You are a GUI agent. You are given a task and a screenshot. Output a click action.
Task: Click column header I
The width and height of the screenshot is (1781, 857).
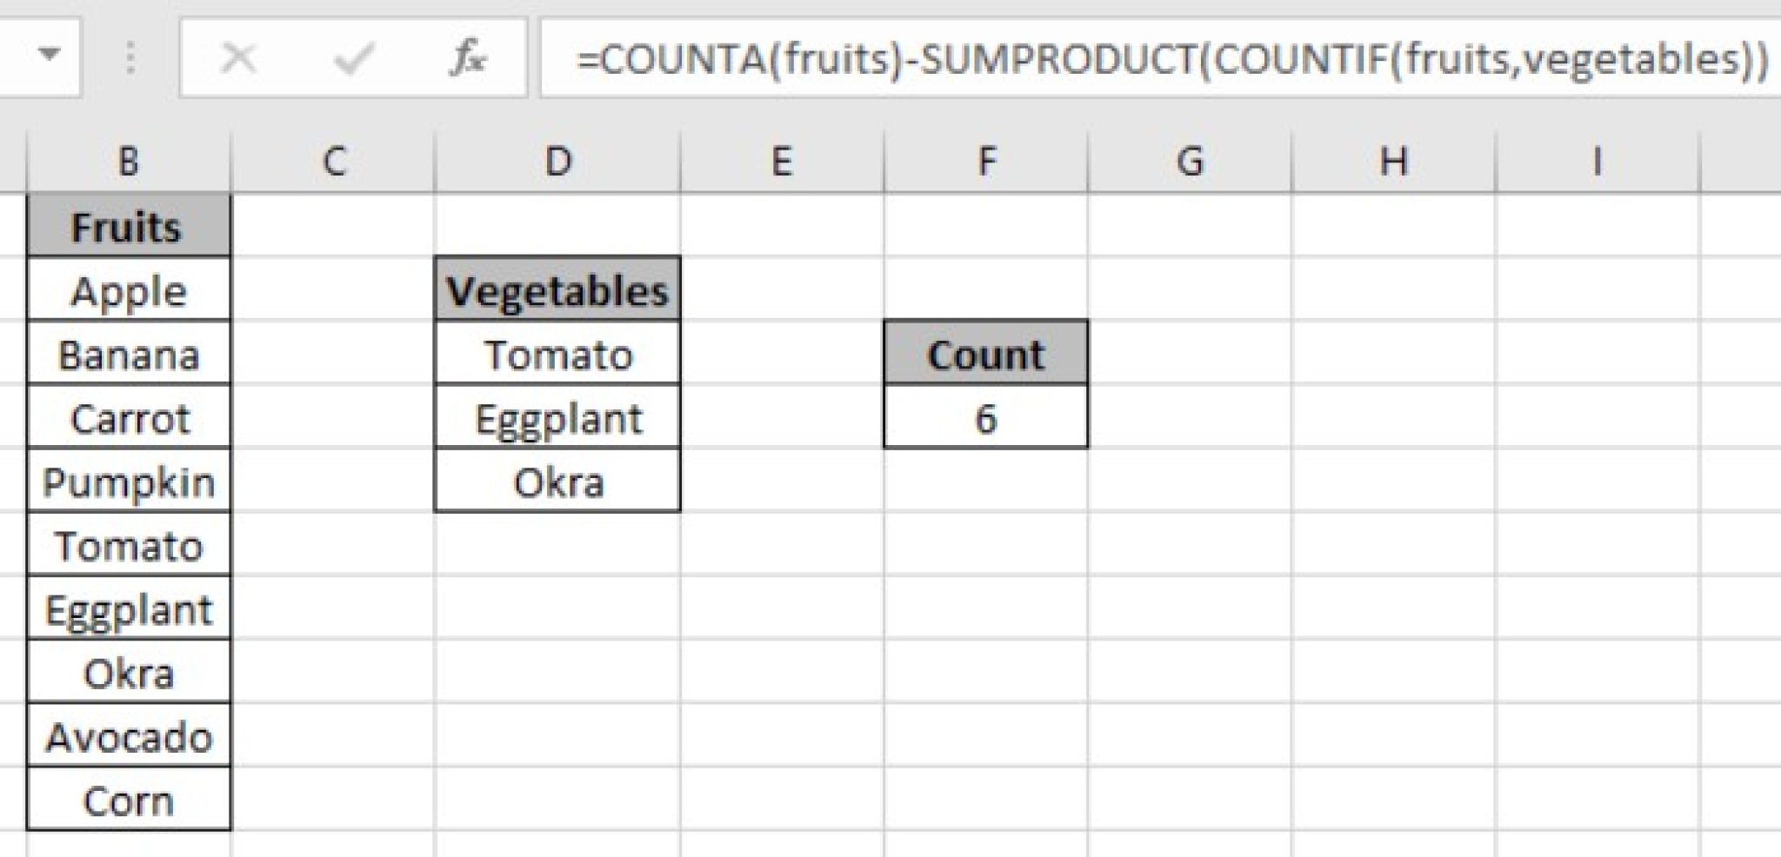click(1598, 160)
